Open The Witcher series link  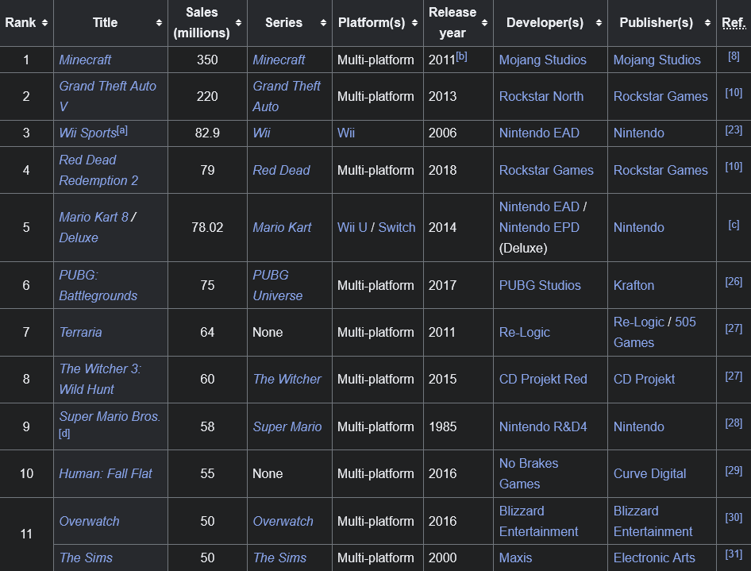287,379
